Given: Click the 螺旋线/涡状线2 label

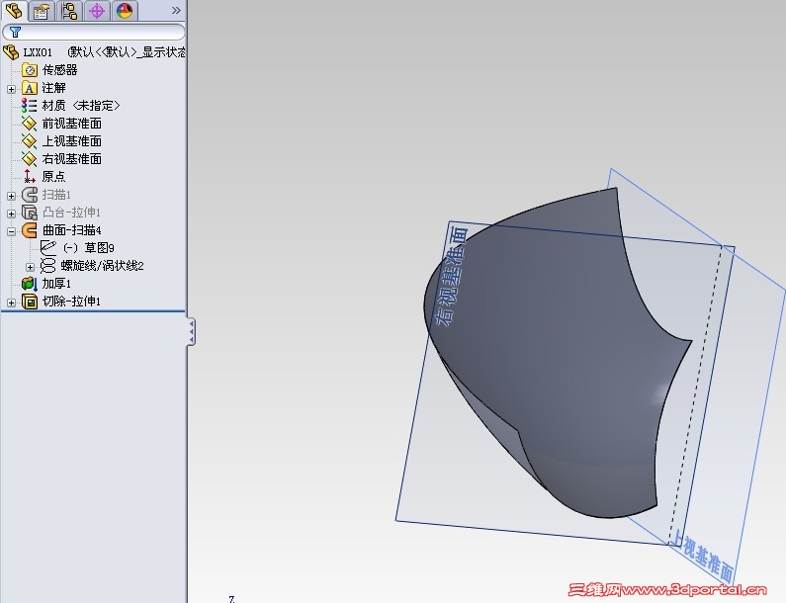Looking at the screenshot, I should pos(102,266).
